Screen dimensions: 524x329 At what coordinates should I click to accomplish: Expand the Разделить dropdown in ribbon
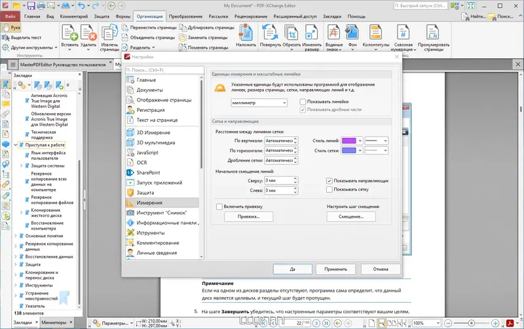point(153,47)
